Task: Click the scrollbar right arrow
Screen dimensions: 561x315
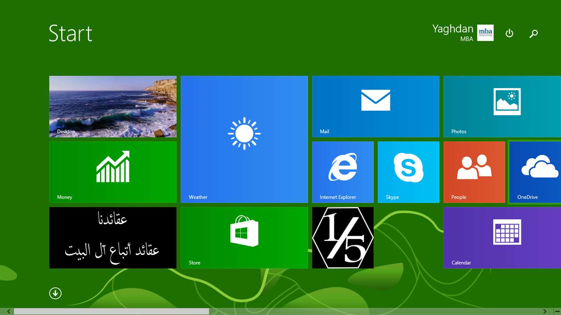Action: tap(545, 311)
